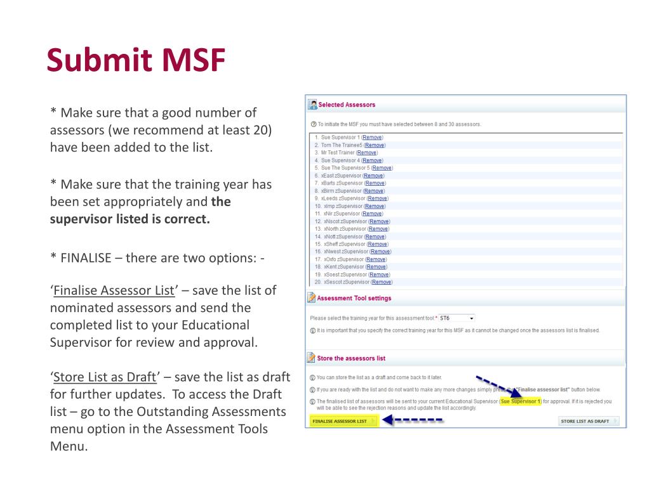Remove xNscot zSupervisor from the list
Screen dimensions: 650x487
(x=379, y=221)
